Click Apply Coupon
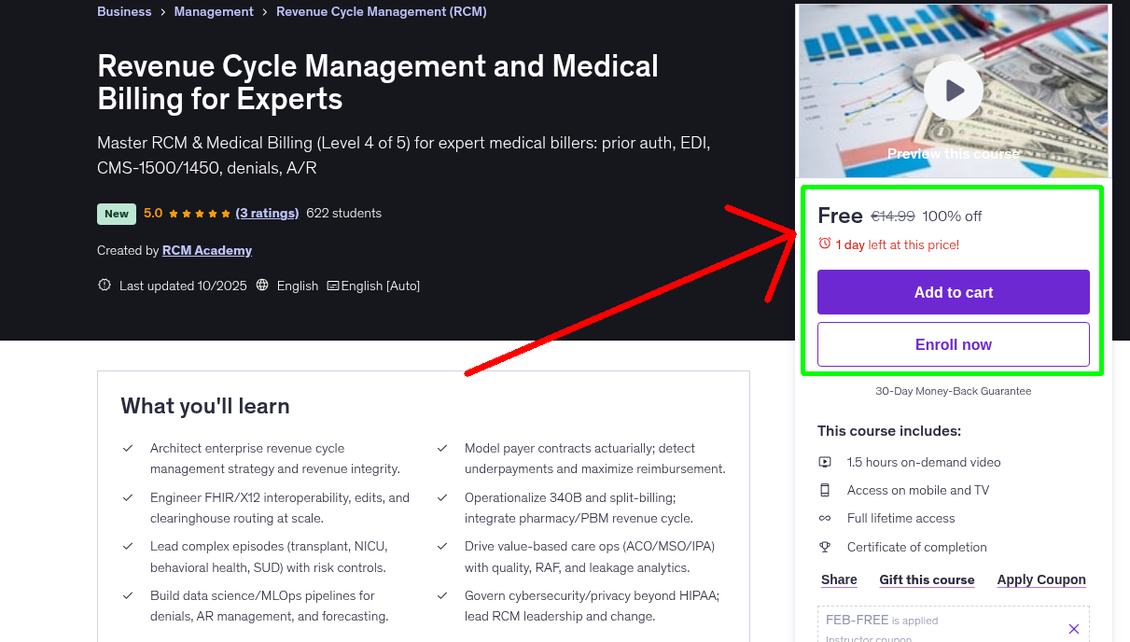 tap(1040, 579)
